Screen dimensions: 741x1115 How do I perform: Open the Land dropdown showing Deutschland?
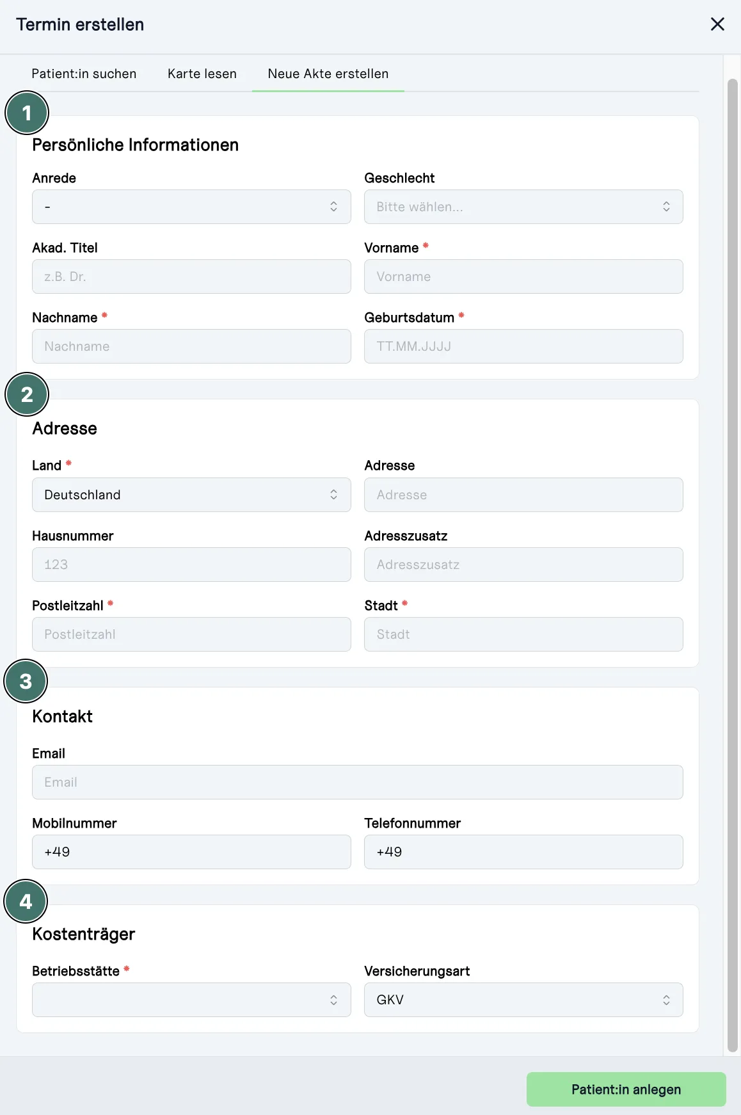point(191,495)
